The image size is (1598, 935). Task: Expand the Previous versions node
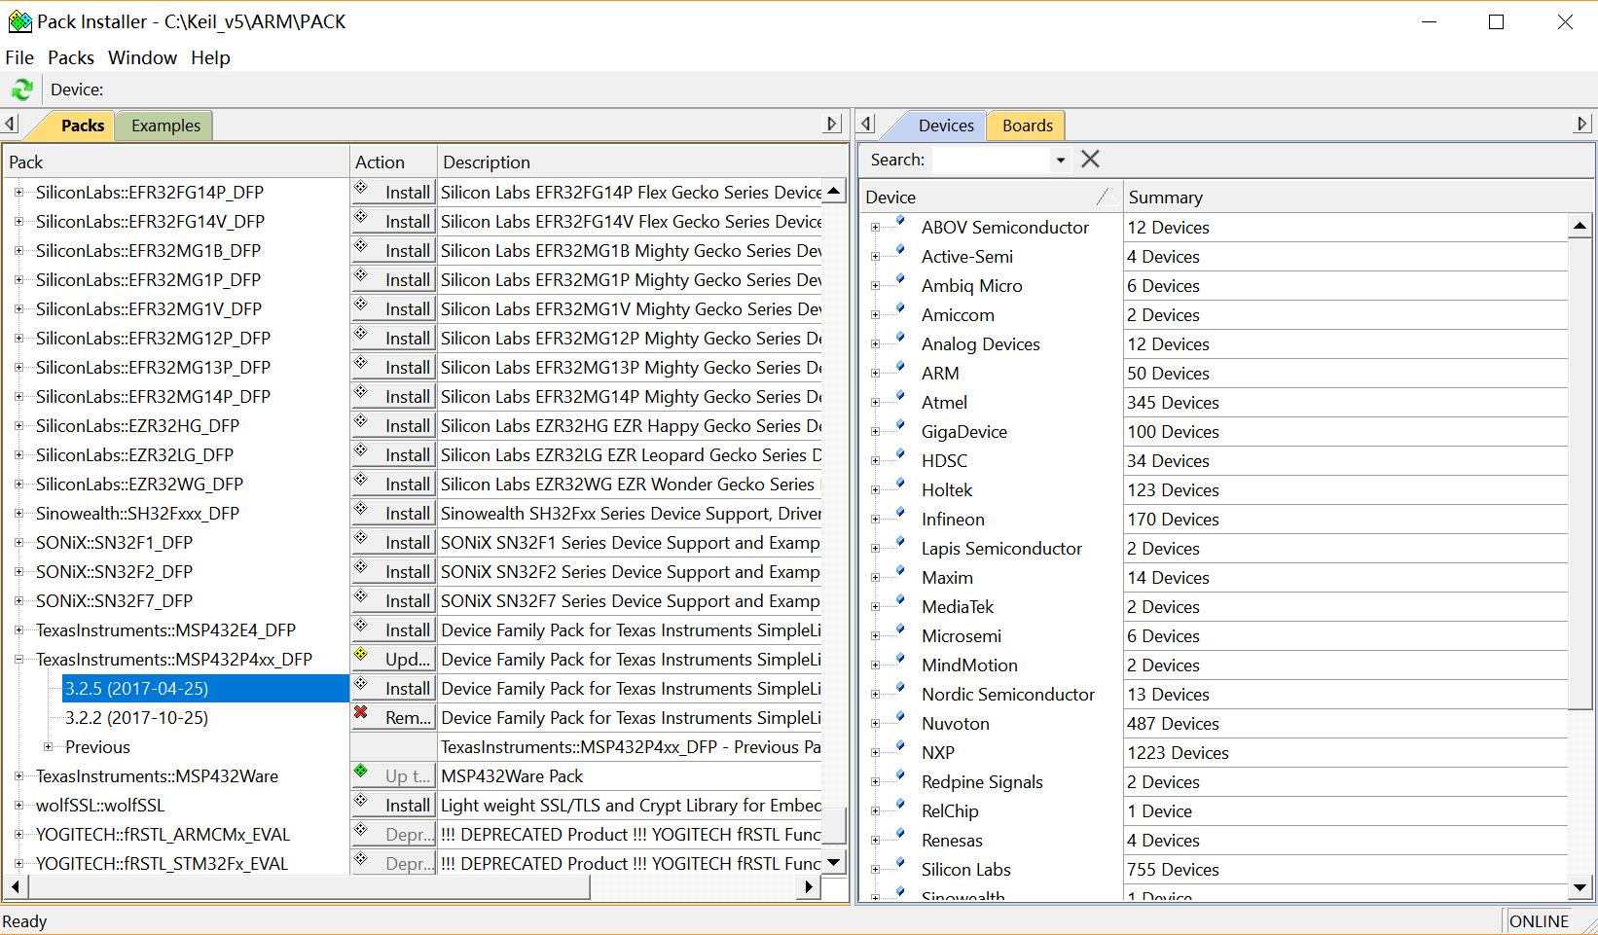click(x=48, y=747)
